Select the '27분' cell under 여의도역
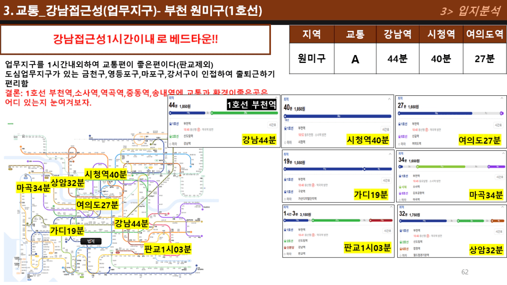The width and height of the screenshot is (507, 285). [485, 59]
